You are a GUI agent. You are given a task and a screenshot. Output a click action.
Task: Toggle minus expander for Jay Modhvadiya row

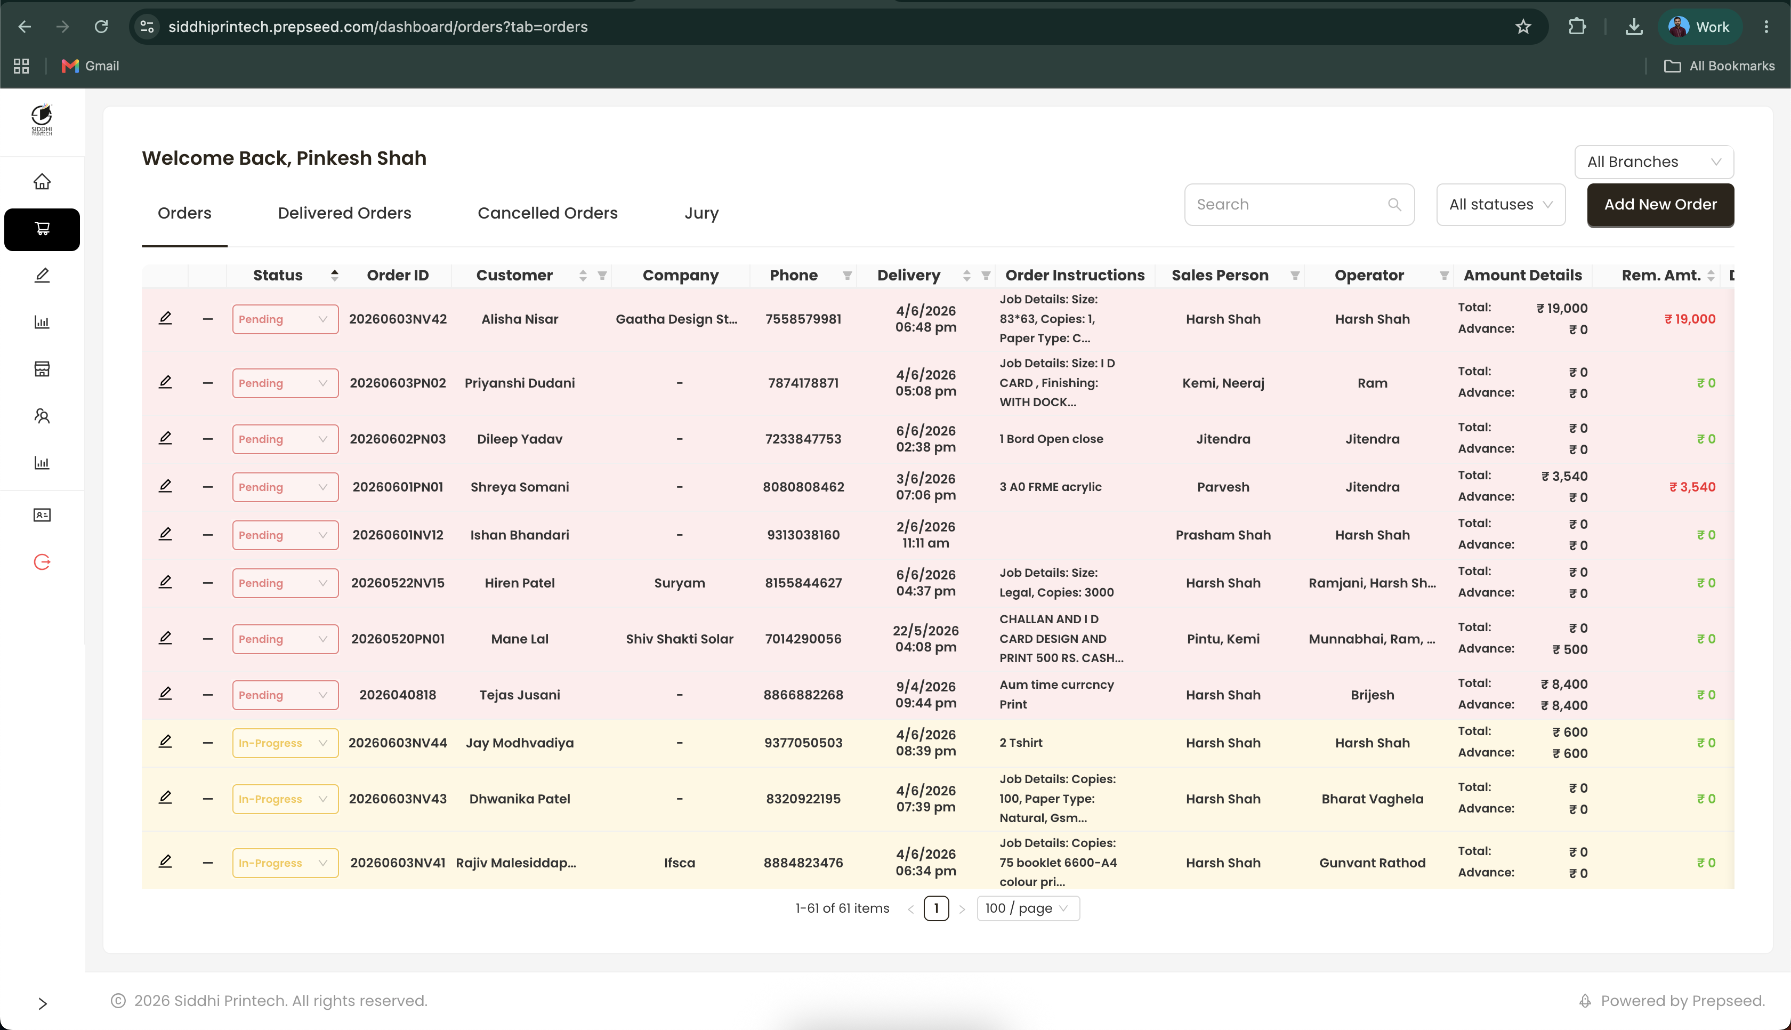click(208, 743)
